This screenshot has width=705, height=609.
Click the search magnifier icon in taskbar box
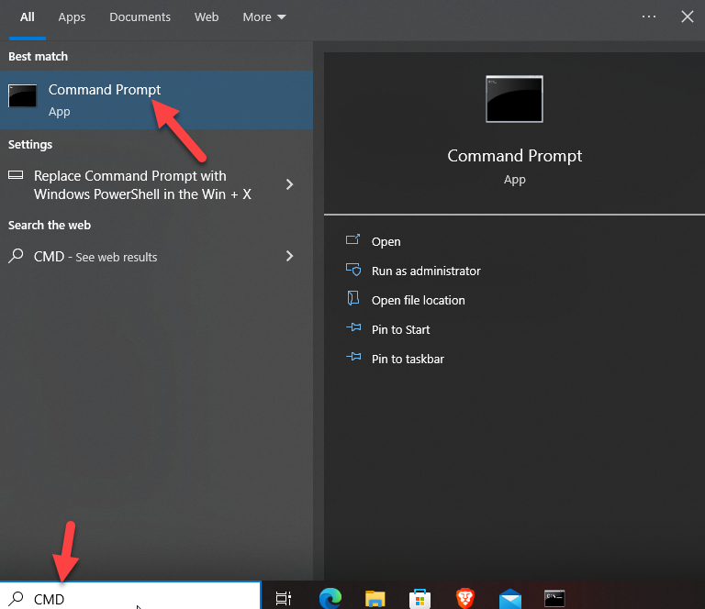pyautogui.click(x=17, y=598)
